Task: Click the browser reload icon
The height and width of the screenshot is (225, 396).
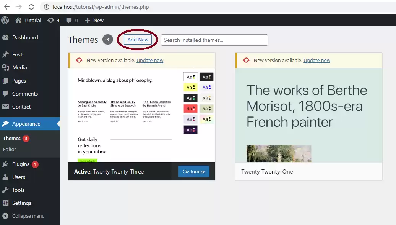Action: click(31, 7)
